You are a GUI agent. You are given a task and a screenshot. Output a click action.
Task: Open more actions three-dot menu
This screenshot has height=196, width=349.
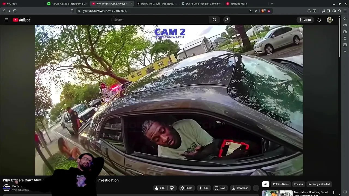(x=256, y=188)
